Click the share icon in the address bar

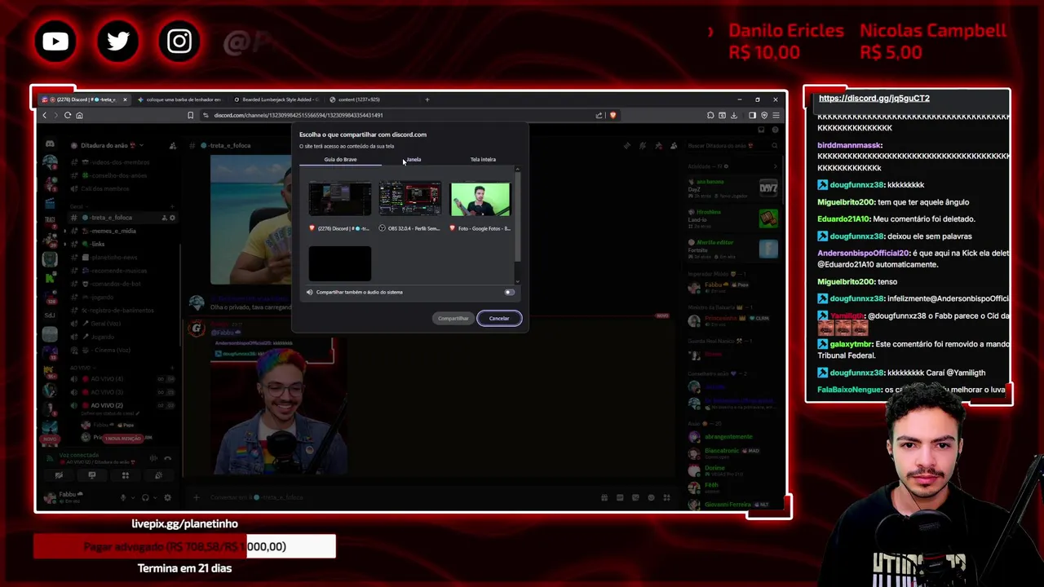click(599, 115)
